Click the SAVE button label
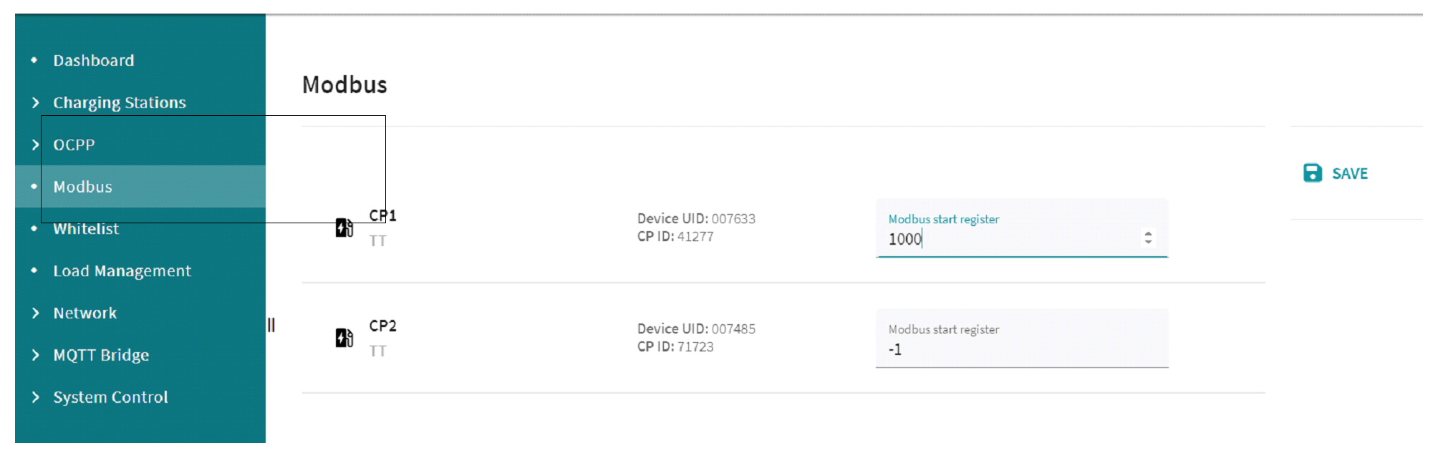Screen dimensions: 1438x453 (x=1349, y=174)
